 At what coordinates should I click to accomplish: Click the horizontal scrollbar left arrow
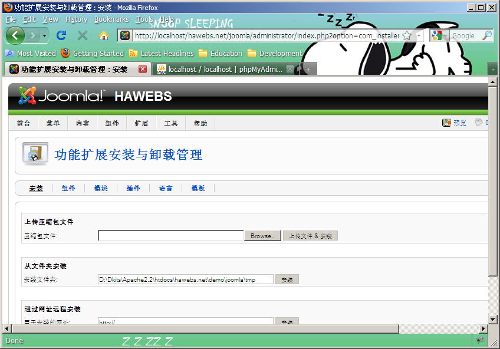coord(6,328)
